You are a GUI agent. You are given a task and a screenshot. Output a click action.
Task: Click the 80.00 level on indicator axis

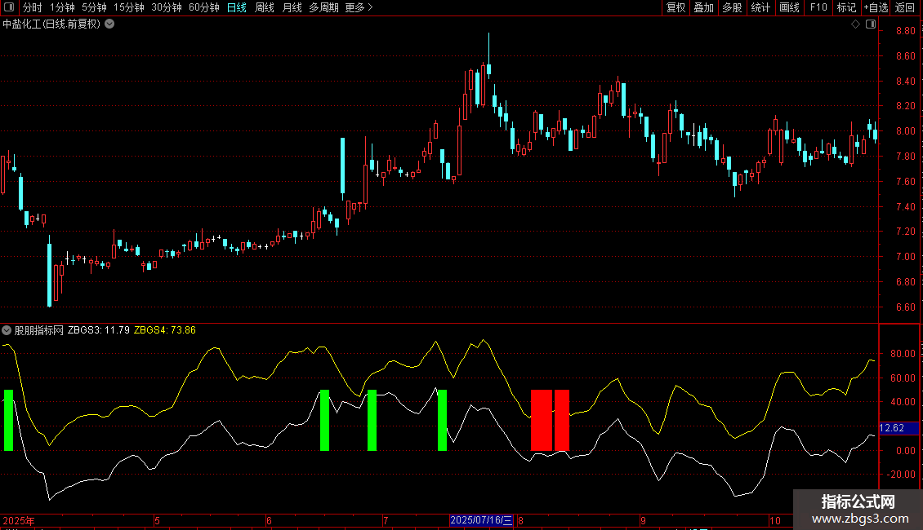[903, 354]
